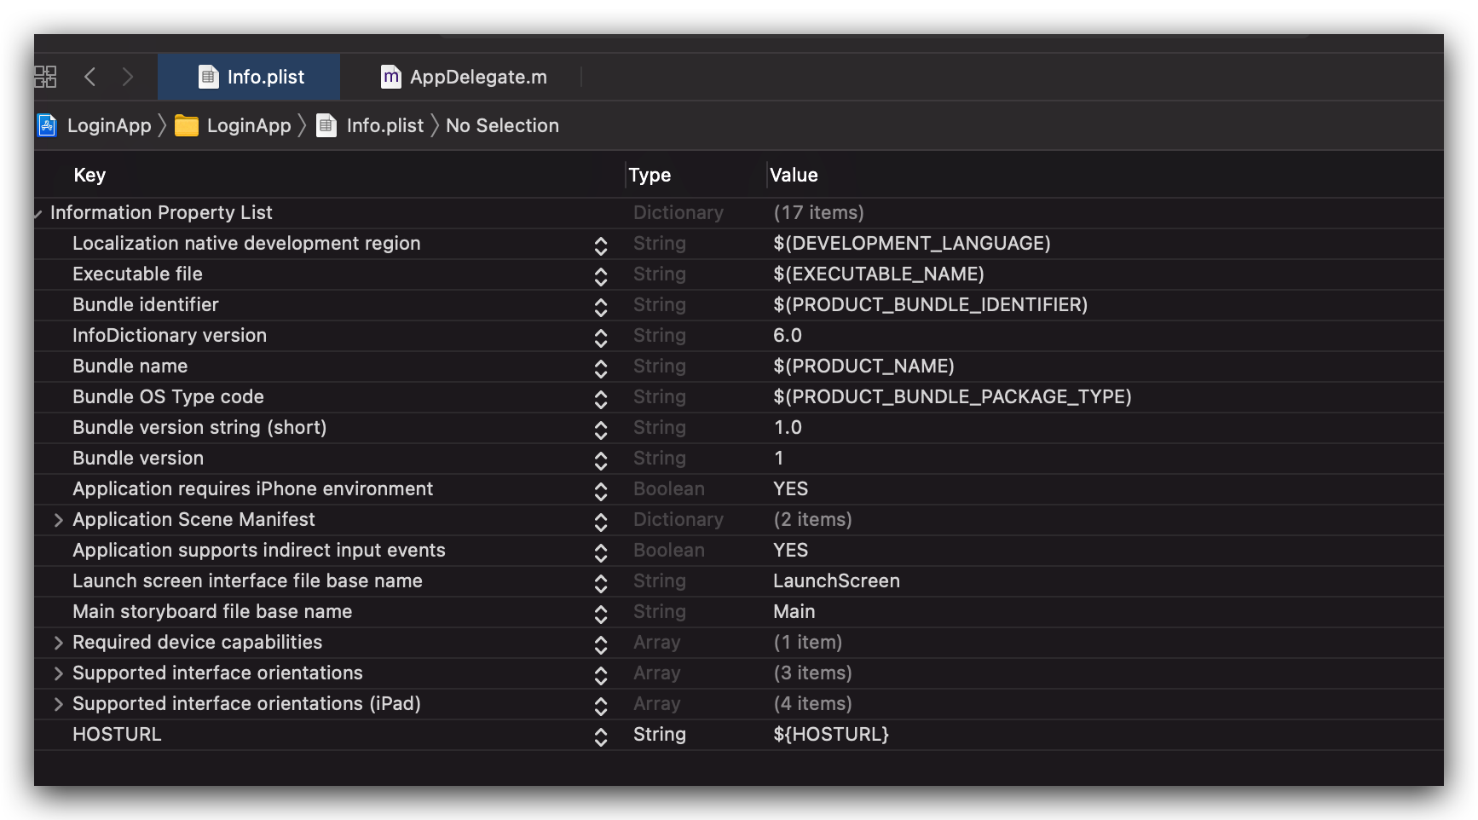
Task: Open the Boolean type for iPhone environment row
Action: click(x=669, y=488)
